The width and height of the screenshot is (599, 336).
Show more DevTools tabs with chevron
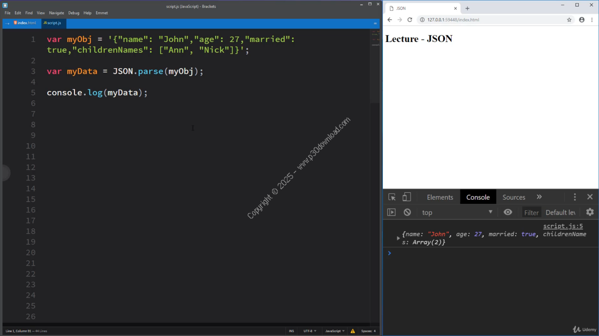click(539, 197)
